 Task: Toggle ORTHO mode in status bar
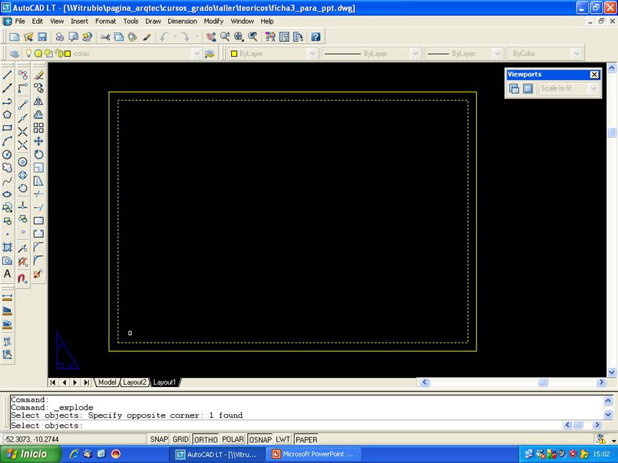(205, 439)
